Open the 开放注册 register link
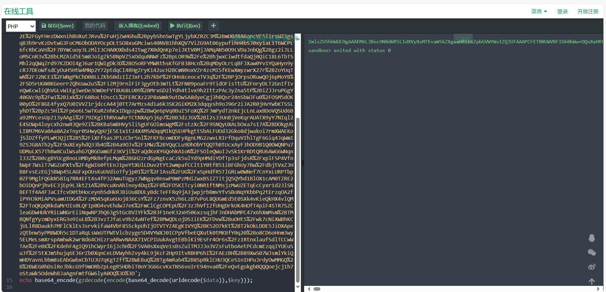Image resolution: width=606 pixels, height=292 pixels. 588,11
